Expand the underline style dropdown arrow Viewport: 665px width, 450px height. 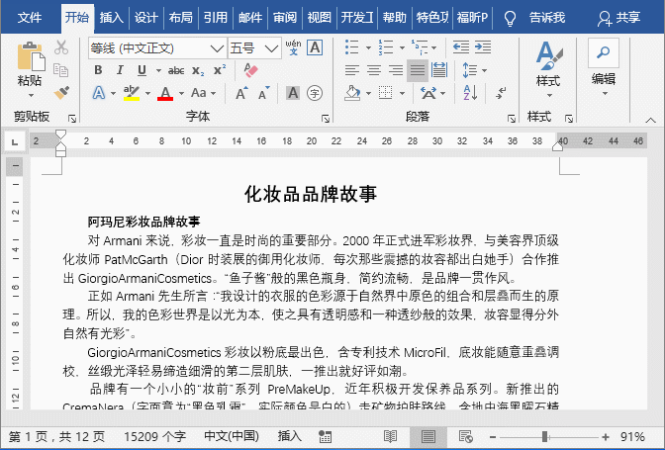tap(158, 70)
